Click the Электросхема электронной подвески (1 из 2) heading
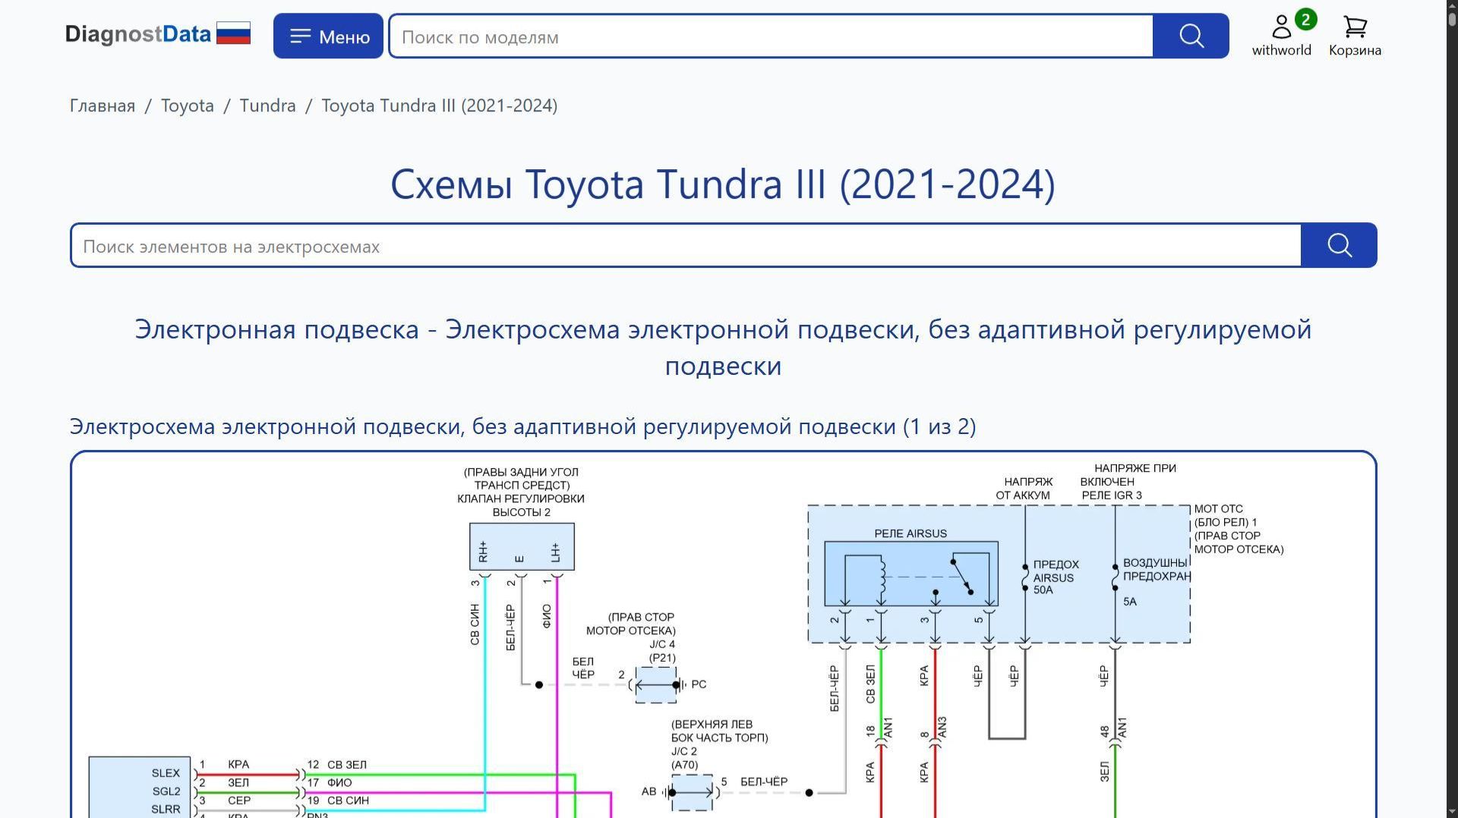1458x818 pixels. coord(523,426)
